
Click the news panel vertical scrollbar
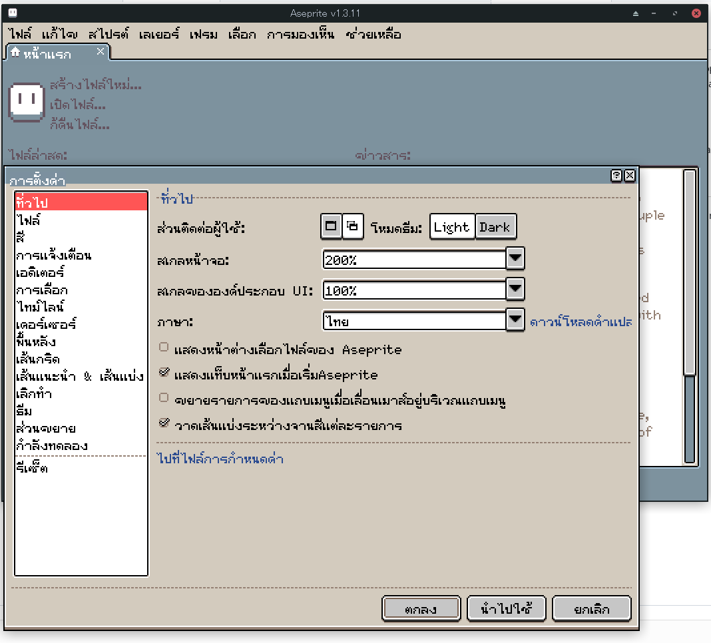point(690,317)
